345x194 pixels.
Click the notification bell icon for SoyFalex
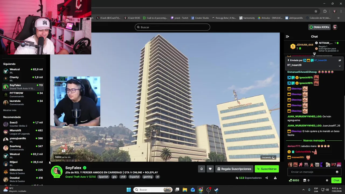click(201, 169)
